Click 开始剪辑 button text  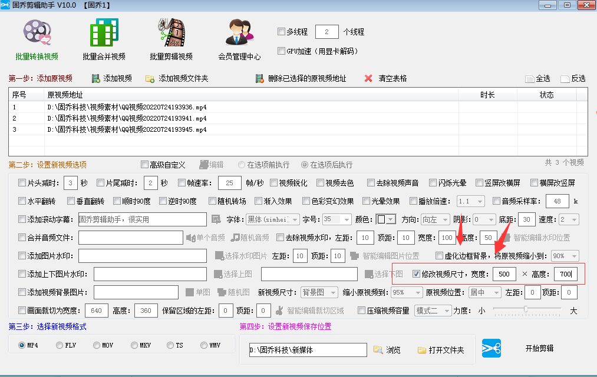tap(539, 348)
